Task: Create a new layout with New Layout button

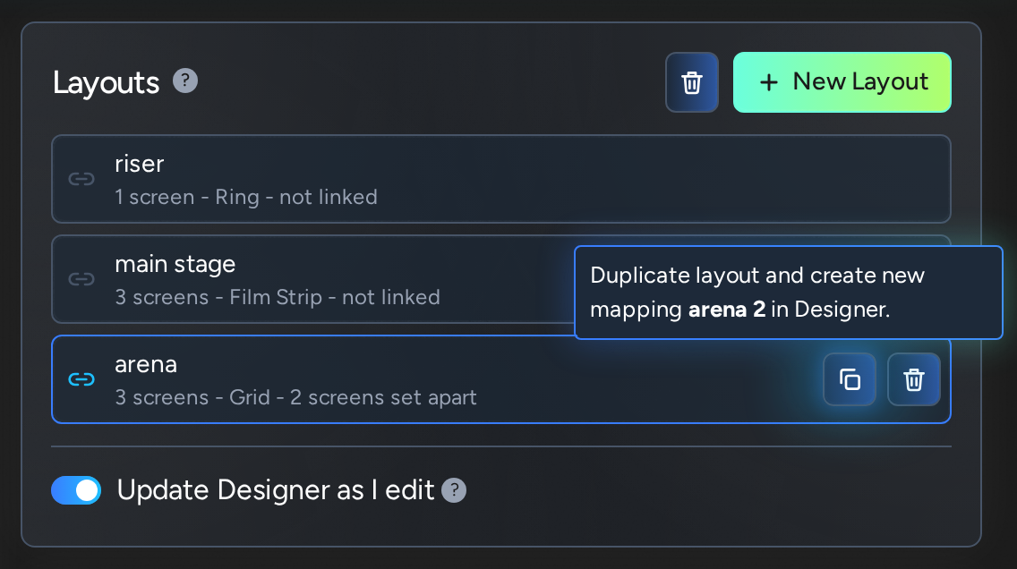Action: (842, 82)
